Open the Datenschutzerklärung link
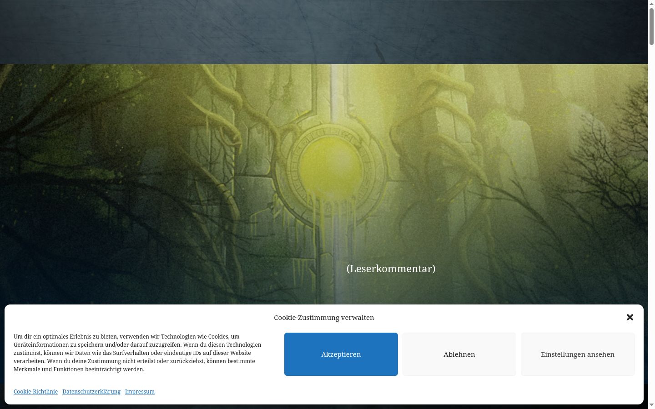655x409 pixels. pyautogui.click(x=91, y=391)
